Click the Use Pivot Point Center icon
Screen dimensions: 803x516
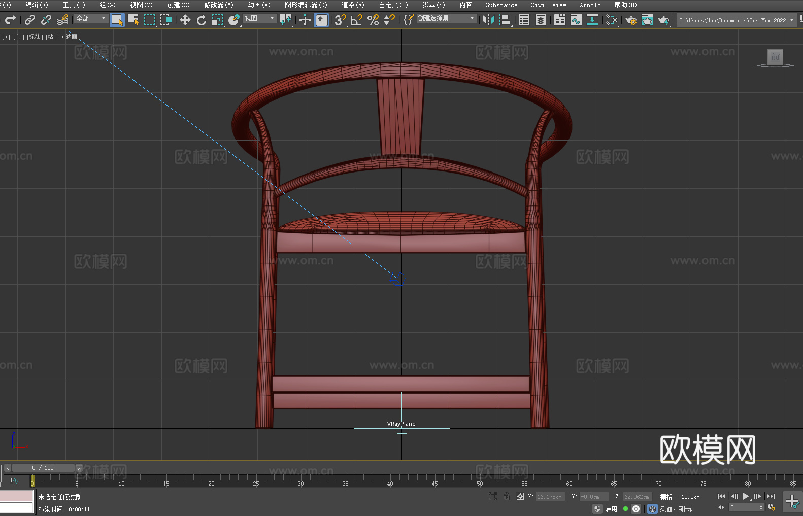286,20
